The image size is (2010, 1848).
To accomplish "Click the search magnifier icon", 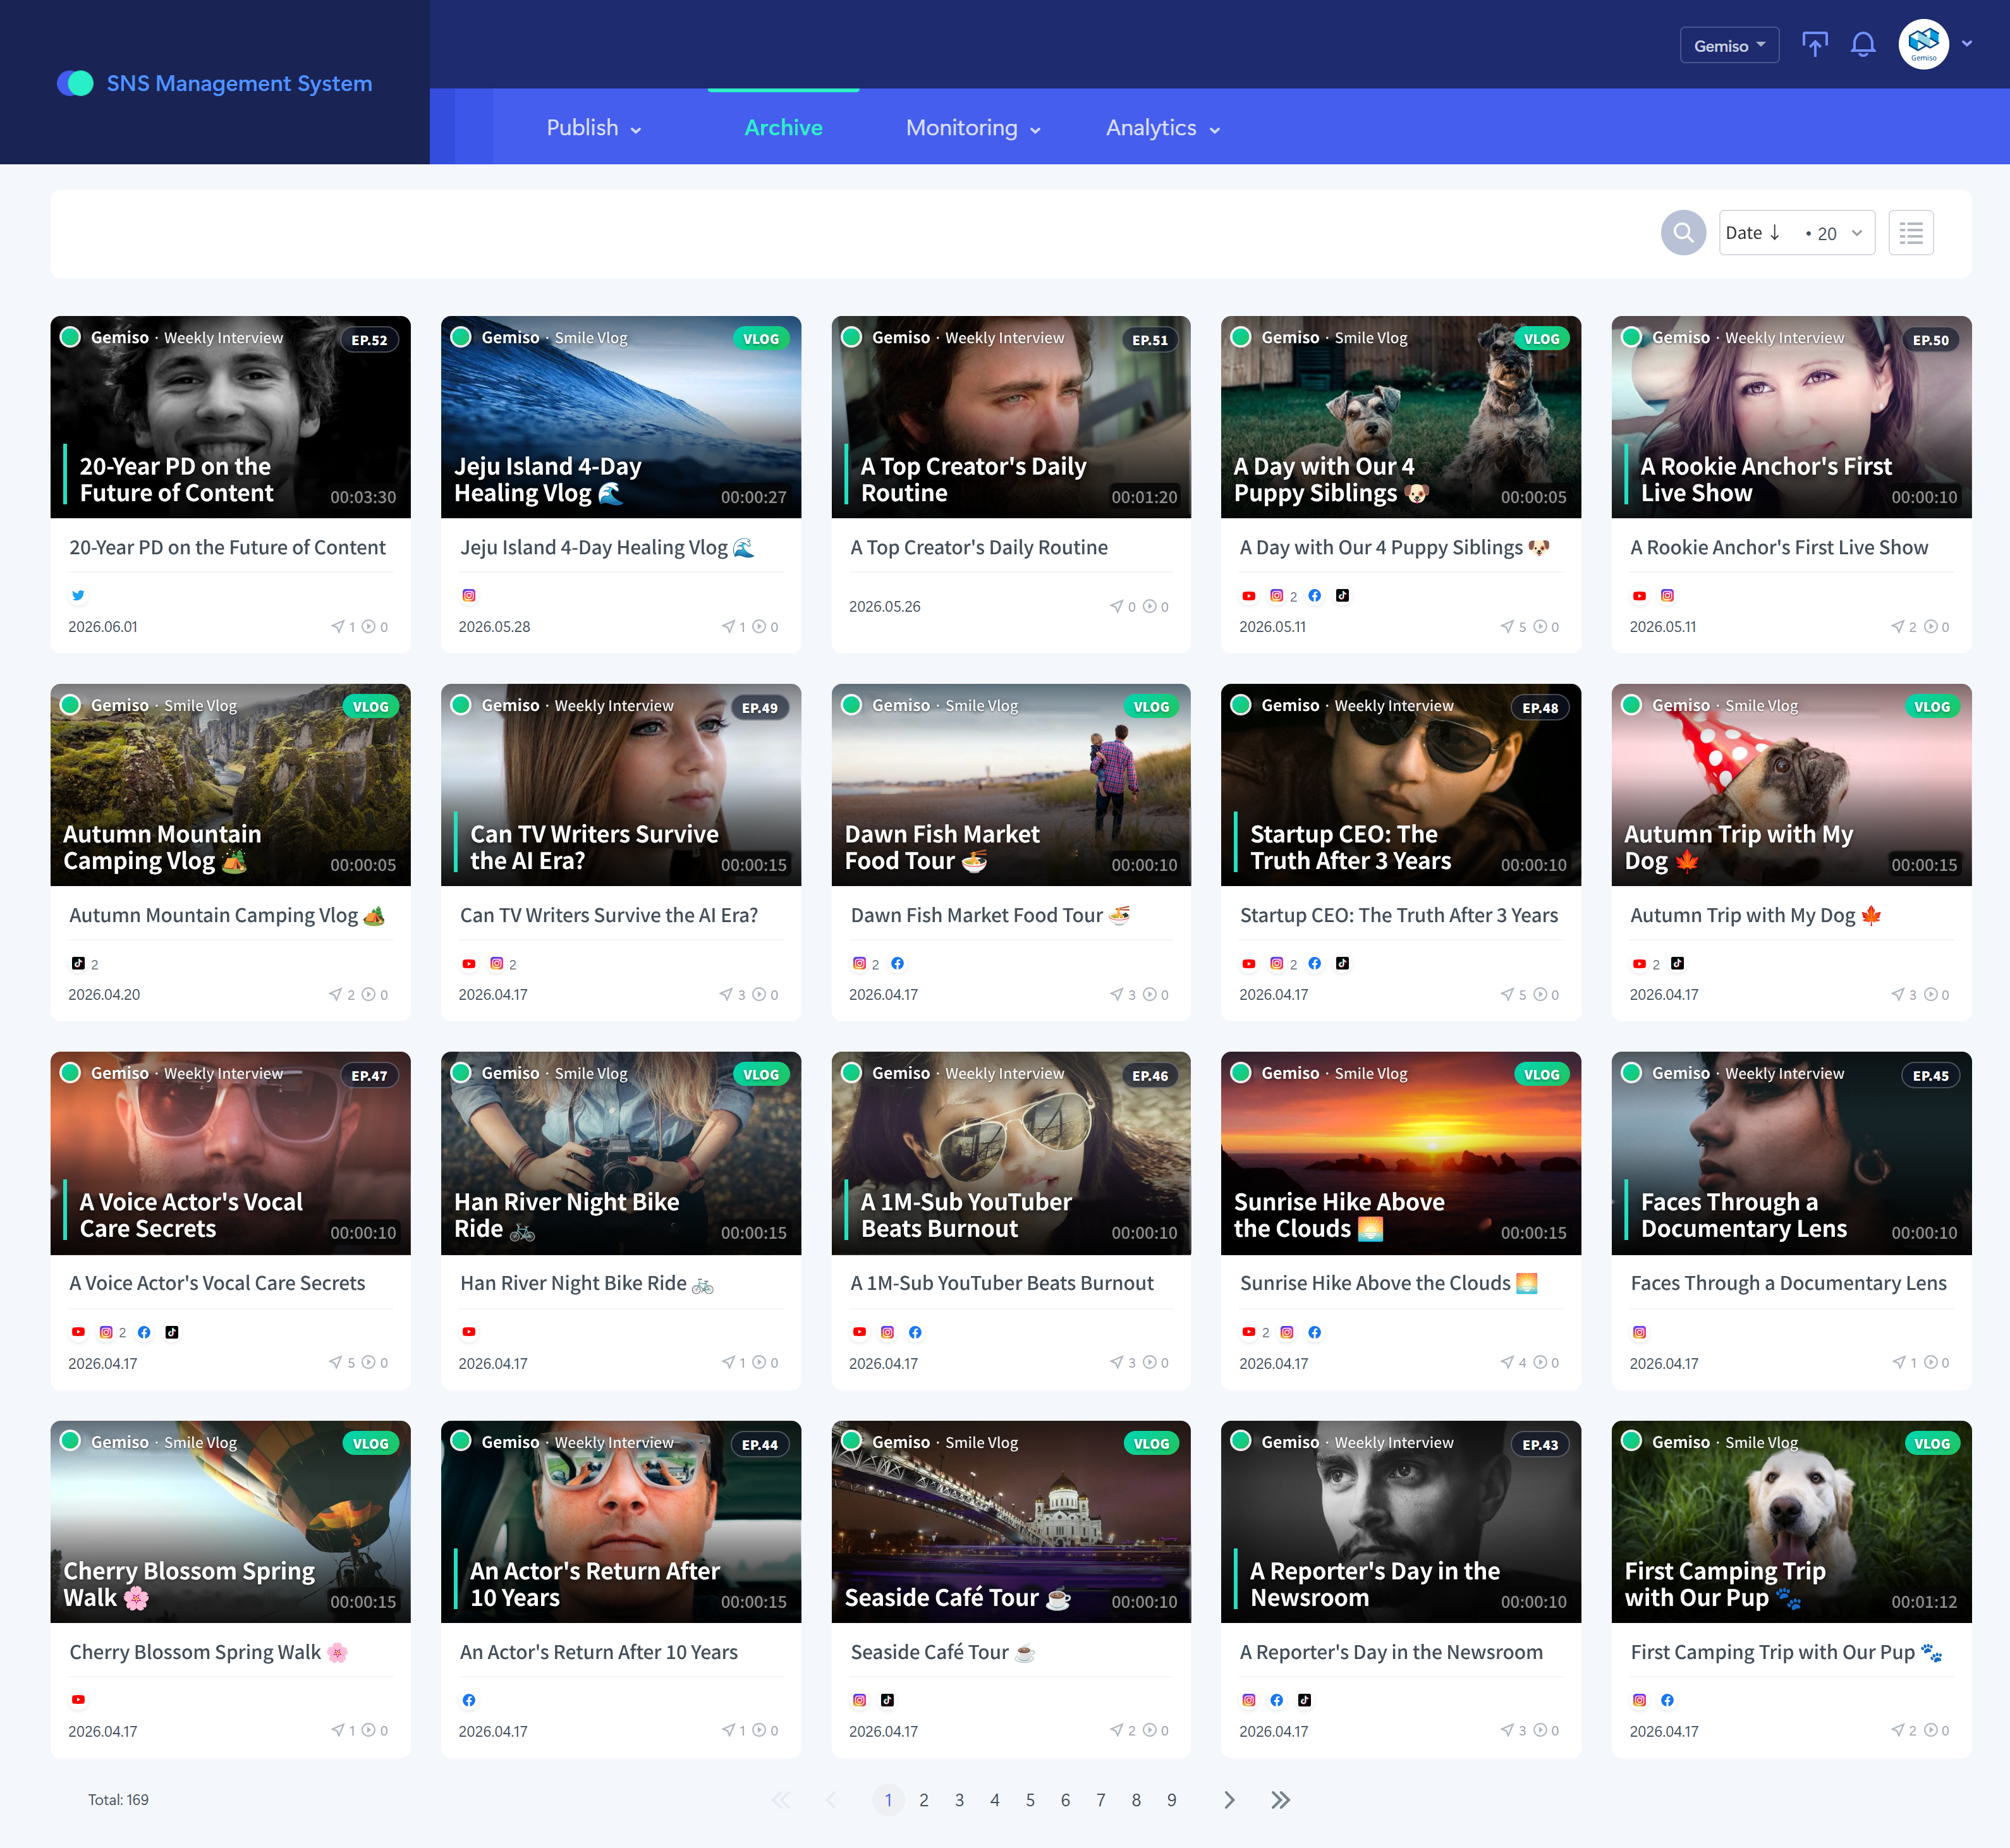I will pyautogui.click(x=1683, y=233).
